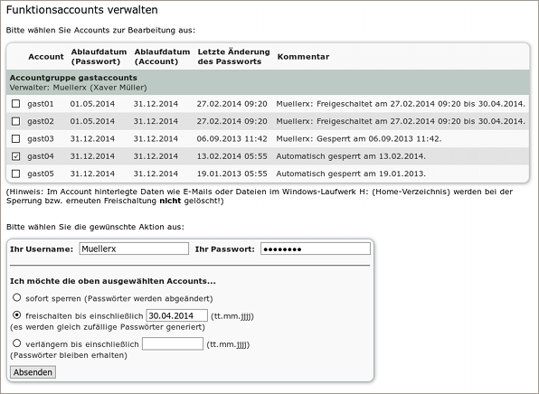Click the 'Ablaufdatum (Account)' column header
The height and width of the screenshot is (394, 539).
[162, 57]
